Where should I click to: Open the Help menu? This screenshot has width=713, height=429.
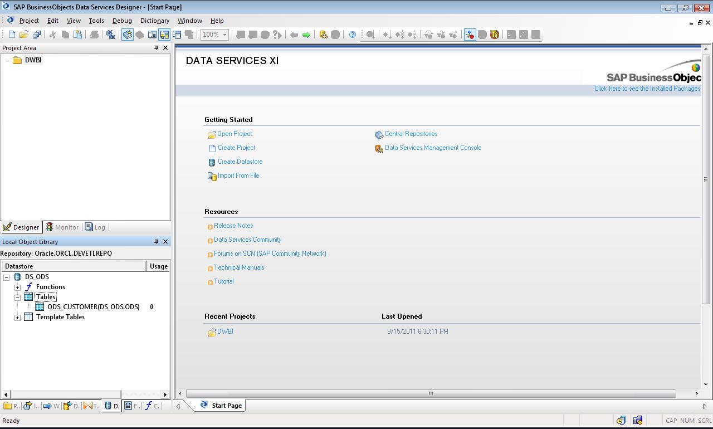(x=217, y=21)
